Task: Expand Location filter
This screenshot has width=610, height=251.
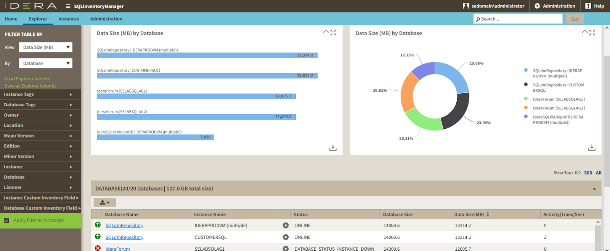Action: point(40,125)
